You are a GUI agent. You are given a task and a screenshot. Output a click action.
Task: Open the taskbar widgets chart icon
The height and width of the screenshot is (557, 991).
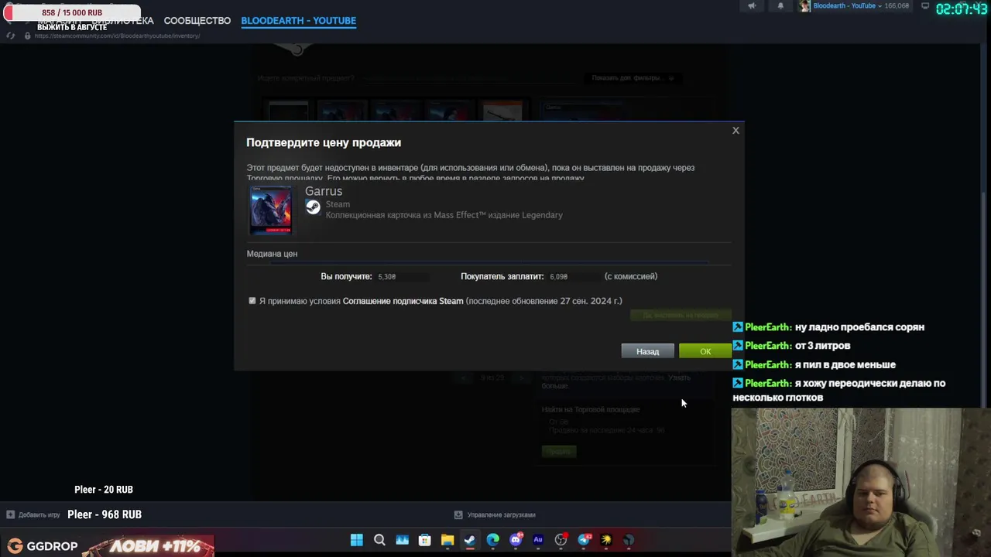[402, 540]
